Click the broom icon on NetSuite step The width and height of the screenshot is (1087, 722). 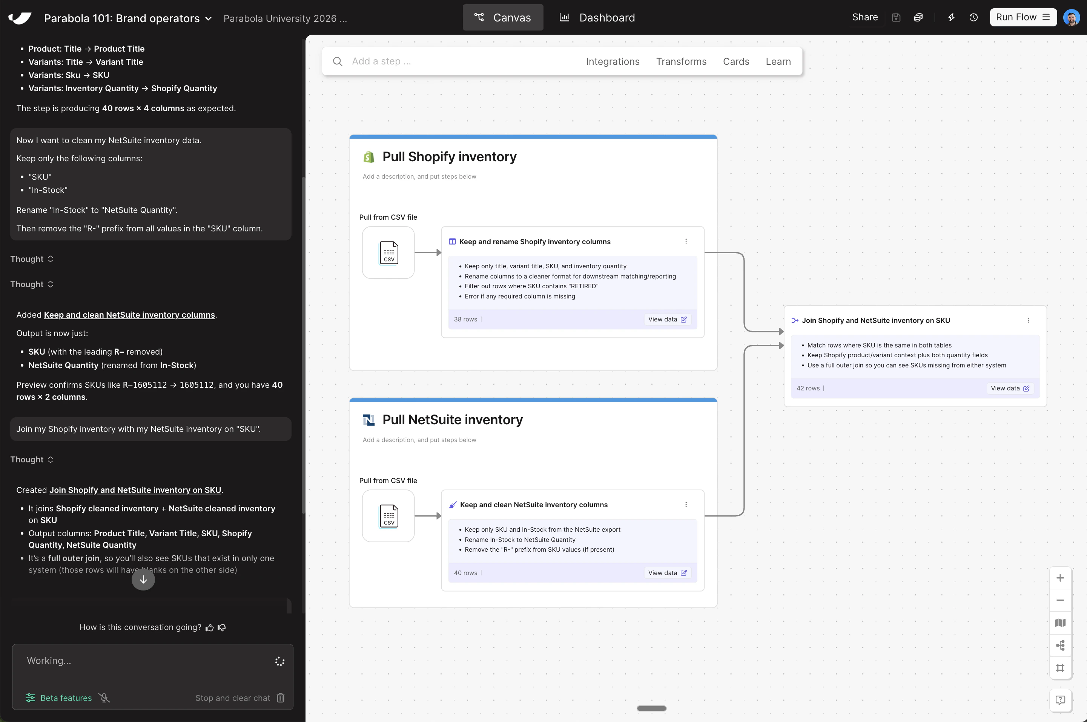pyautogui.click(x=453, y=505)
